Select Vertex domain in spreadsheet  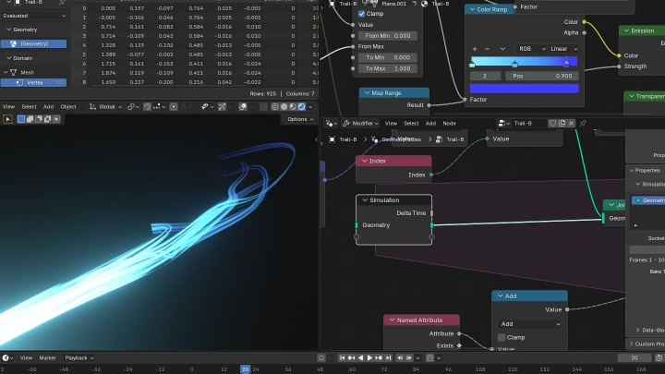(x=33, y=83)
